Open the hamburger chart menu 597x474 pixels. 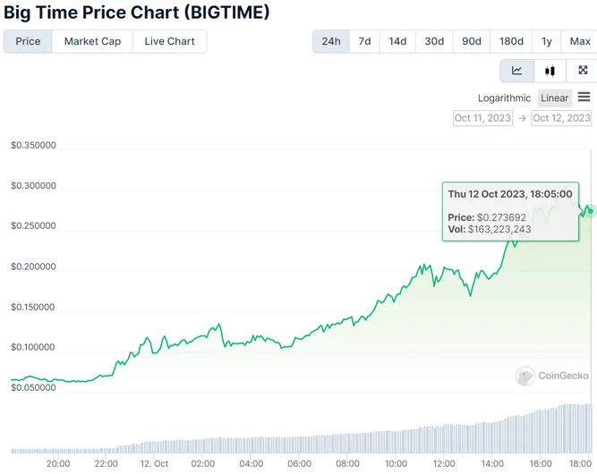click(584, 97)
